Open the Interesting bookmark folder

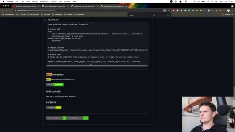tap(57, 14)
